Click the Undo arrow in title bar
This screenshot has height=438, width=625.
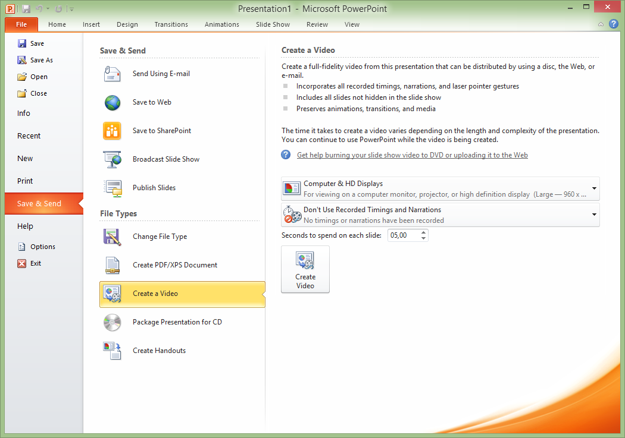(39, 9)
